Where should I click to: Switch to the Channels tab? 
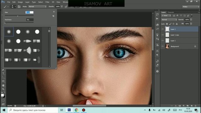[171, 12]
